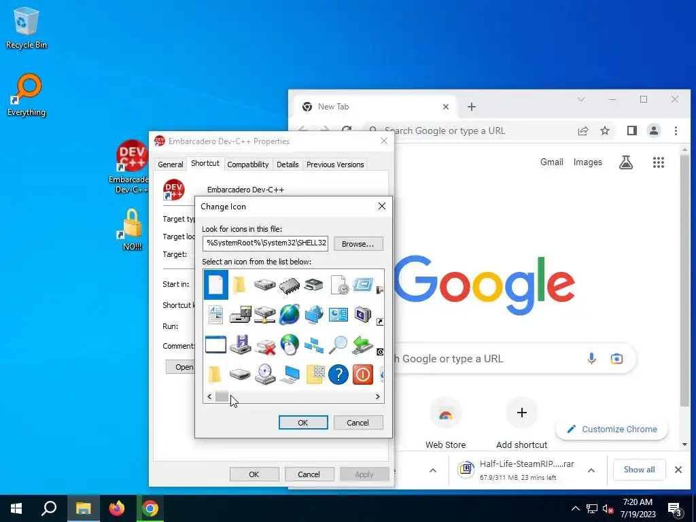
Task: Select the empty blue window icon
Action: click(215, 345)
